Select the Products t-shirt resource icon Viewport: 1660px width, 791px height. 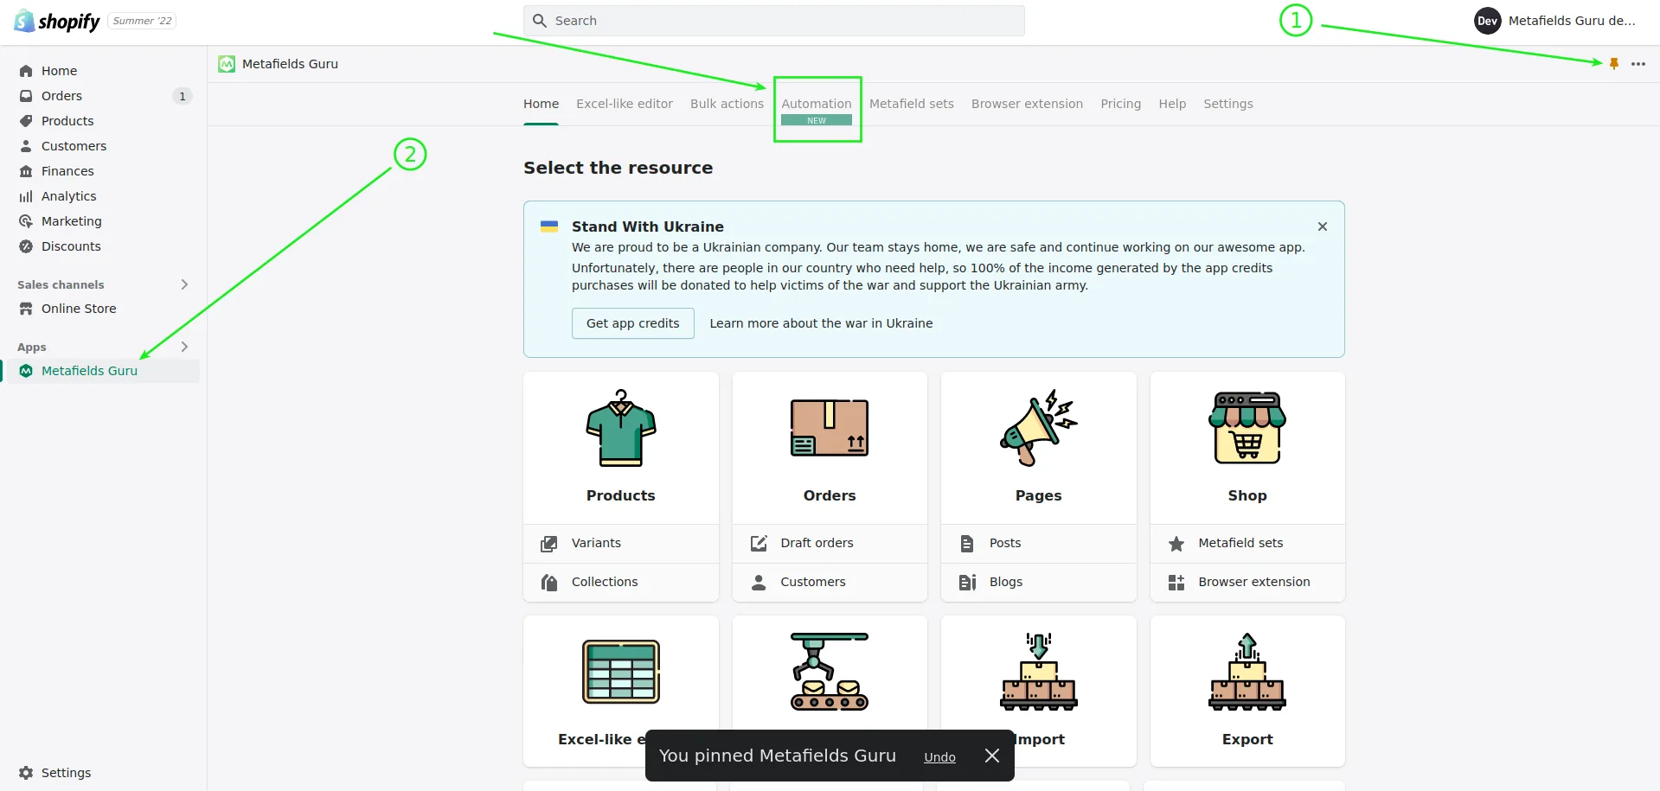[621, 429]
